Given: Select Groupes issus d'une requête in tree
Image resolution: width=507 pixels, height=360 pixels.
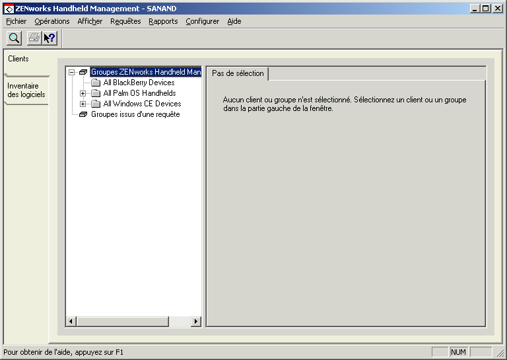Looking at the screenshot, I should click(135, 114).
